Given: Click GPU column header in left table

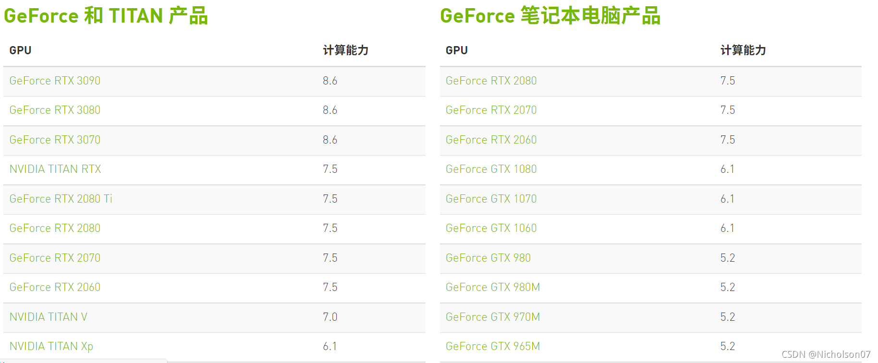Looking at the screenshot, I should (x=20, y=50).
